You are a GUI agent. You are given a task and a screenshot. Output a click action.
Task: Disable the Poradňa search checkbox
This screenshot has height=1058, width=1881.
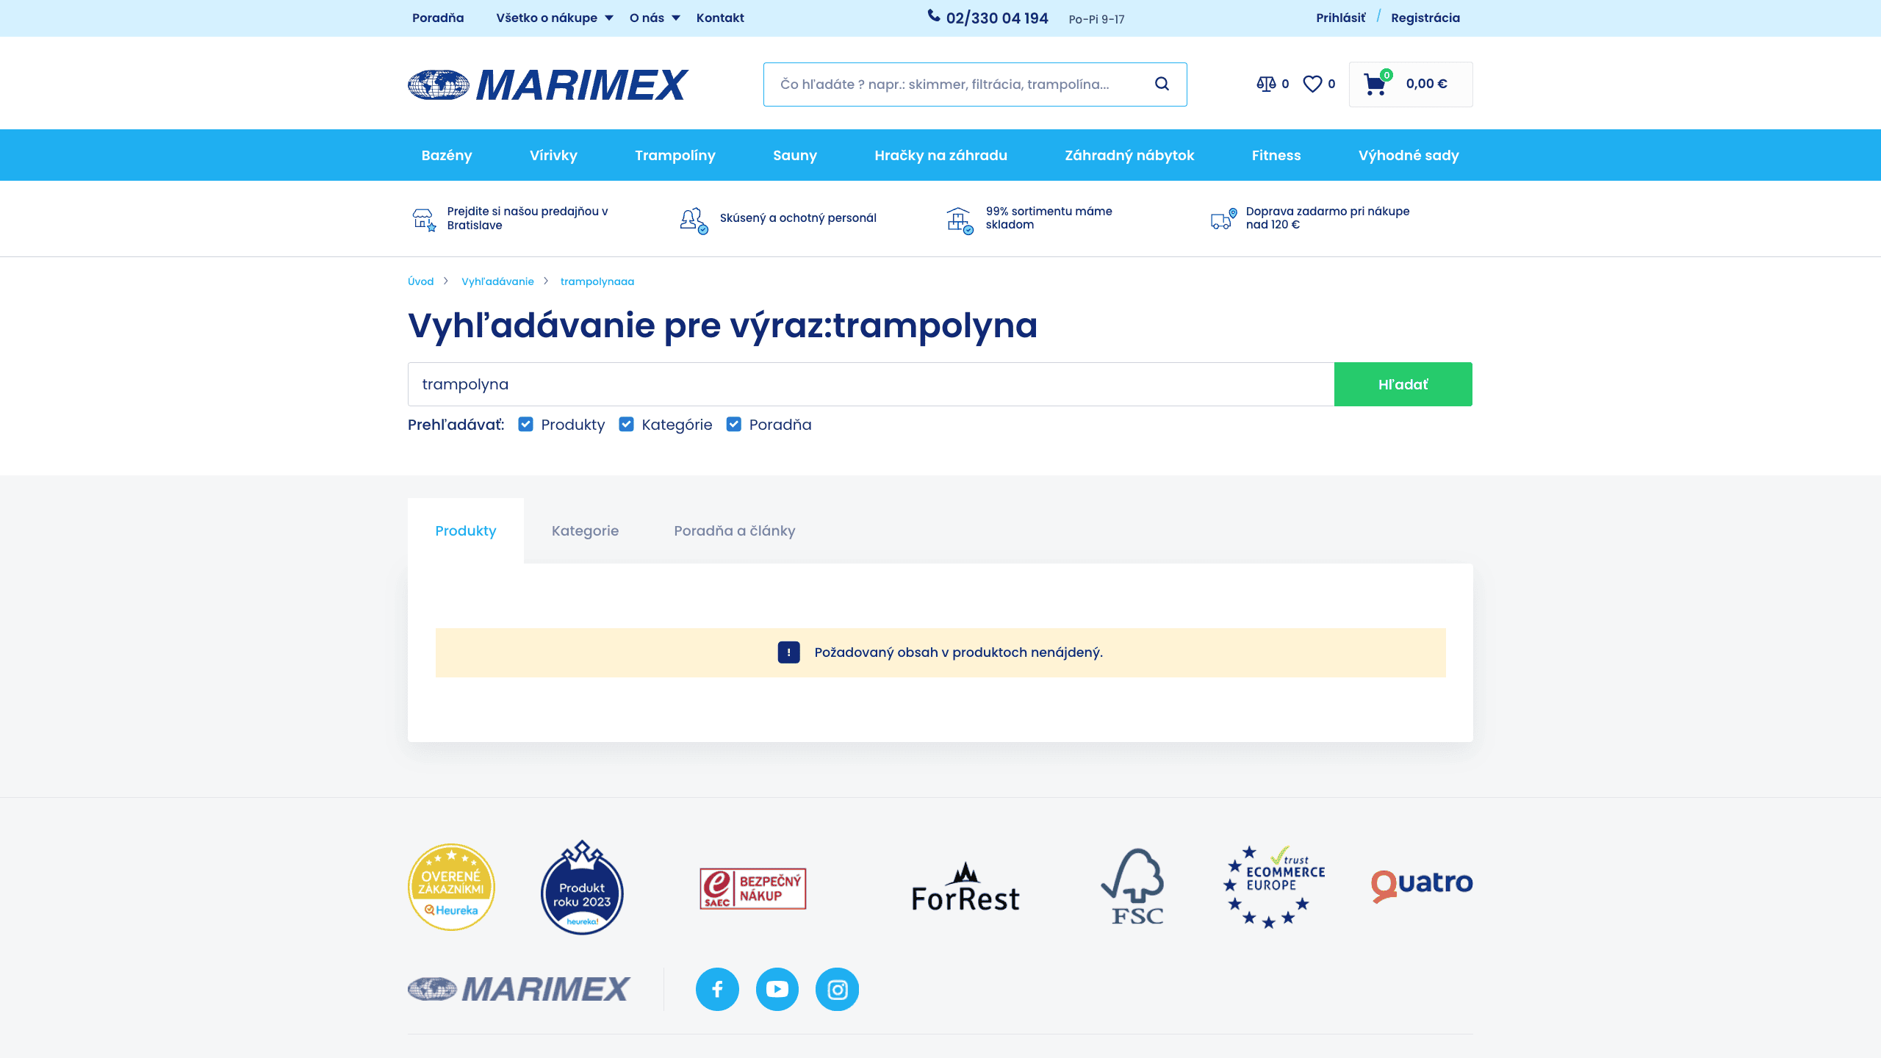[x=733, y=425]
